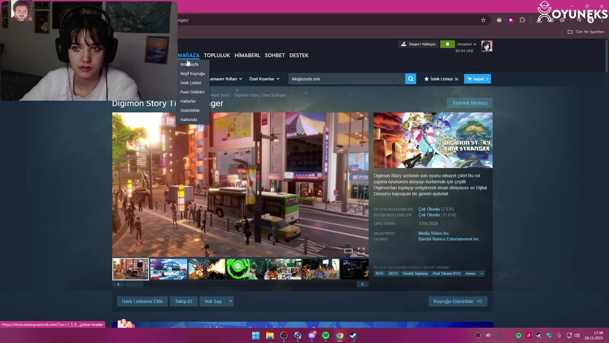Open OBS Studio from the taskbar
This screenshot has height=343, width=609.
284,335
